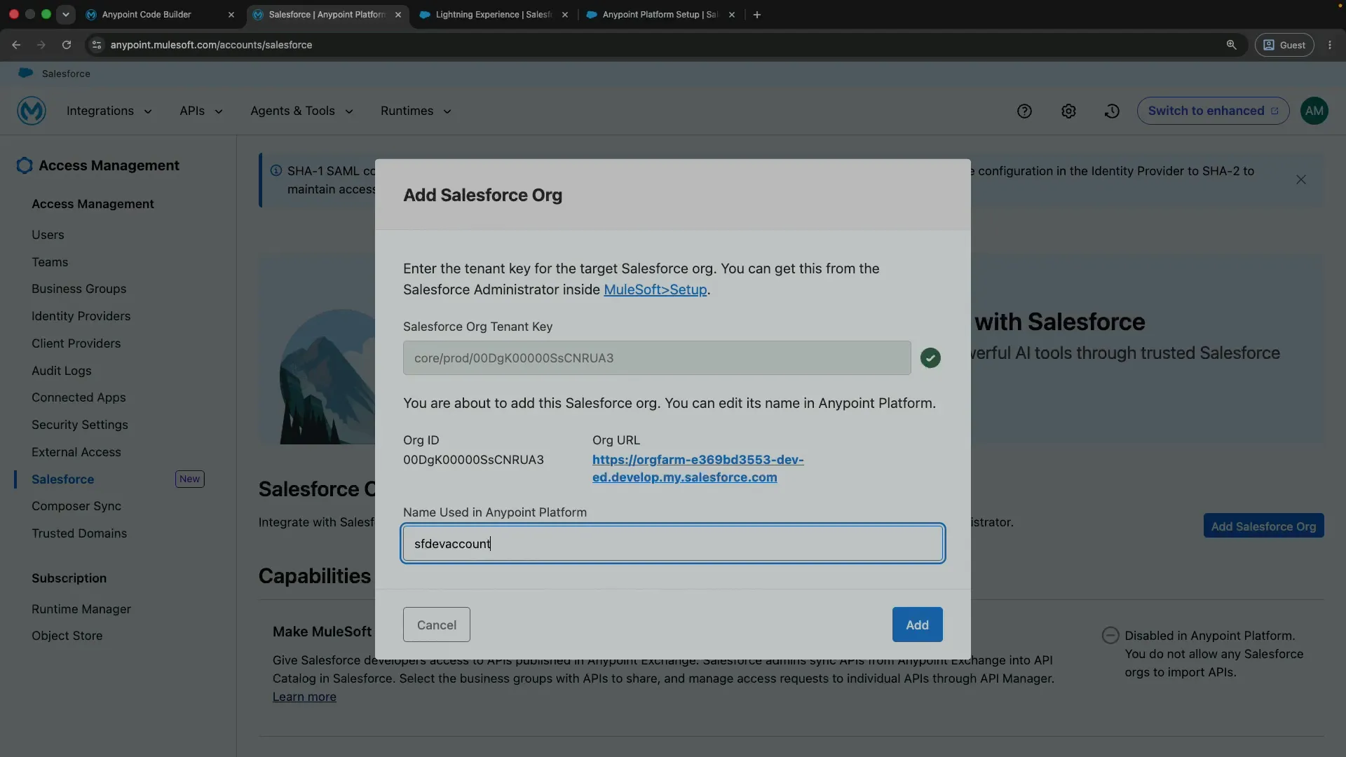The height and width of the screenshot is (757, 1346).
Task: Close the Lightning Experience tab
Action: (565, 15)
